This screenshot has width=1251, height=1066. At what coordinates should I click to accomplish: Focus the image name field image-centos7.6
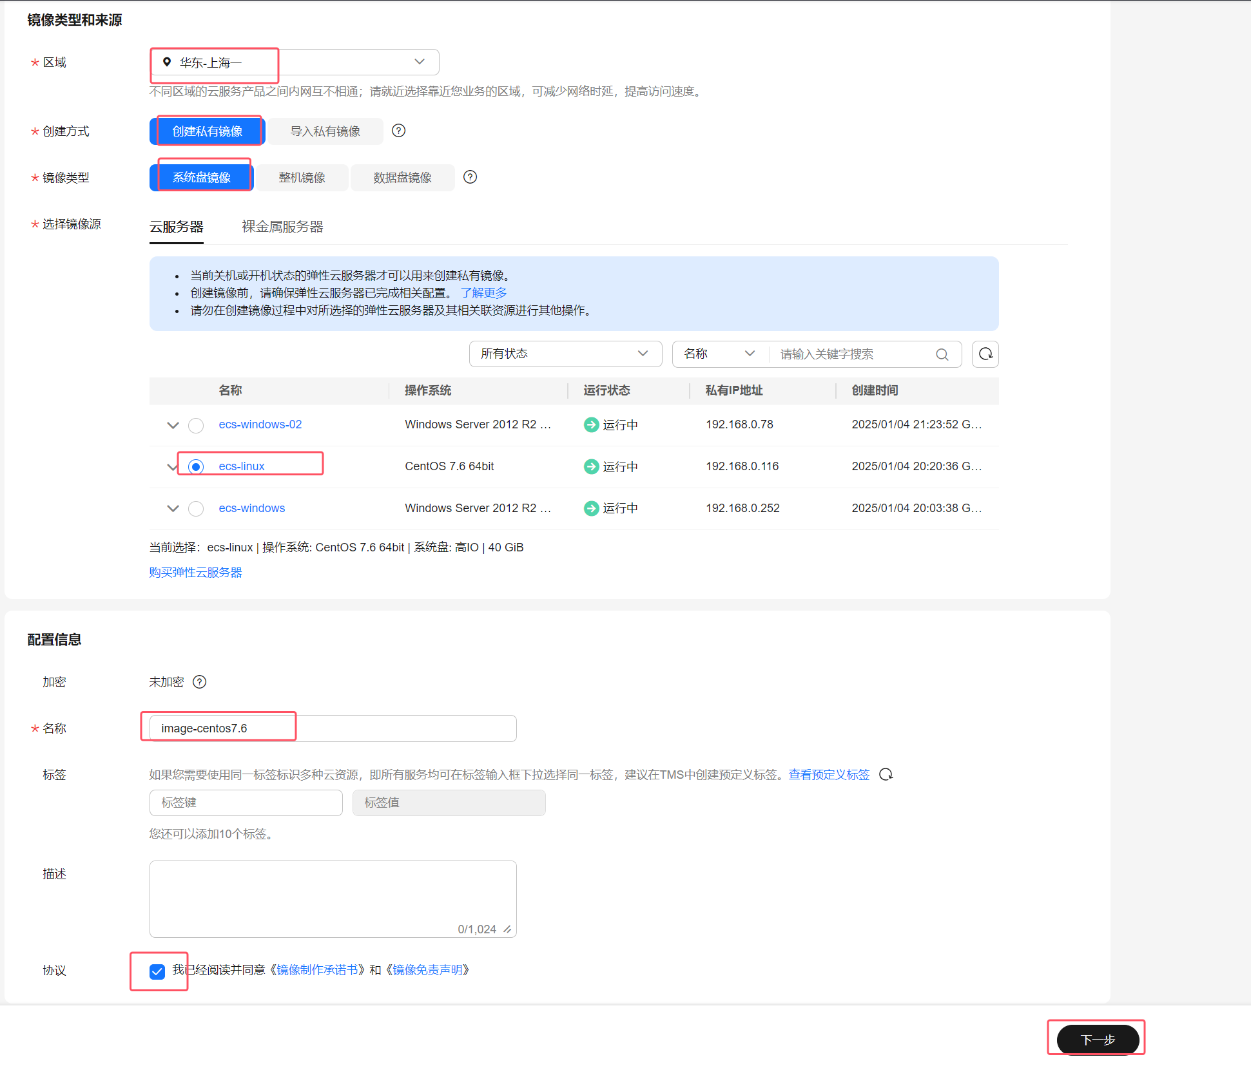click(333, 728)
